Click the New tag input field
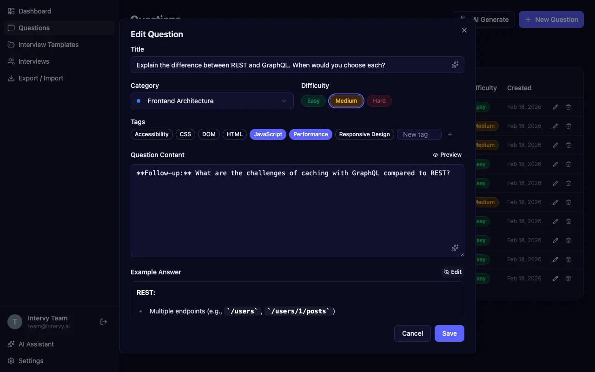The width and height of the screenshot is (595, 372). pyautogui.click(x=418, y=134)
